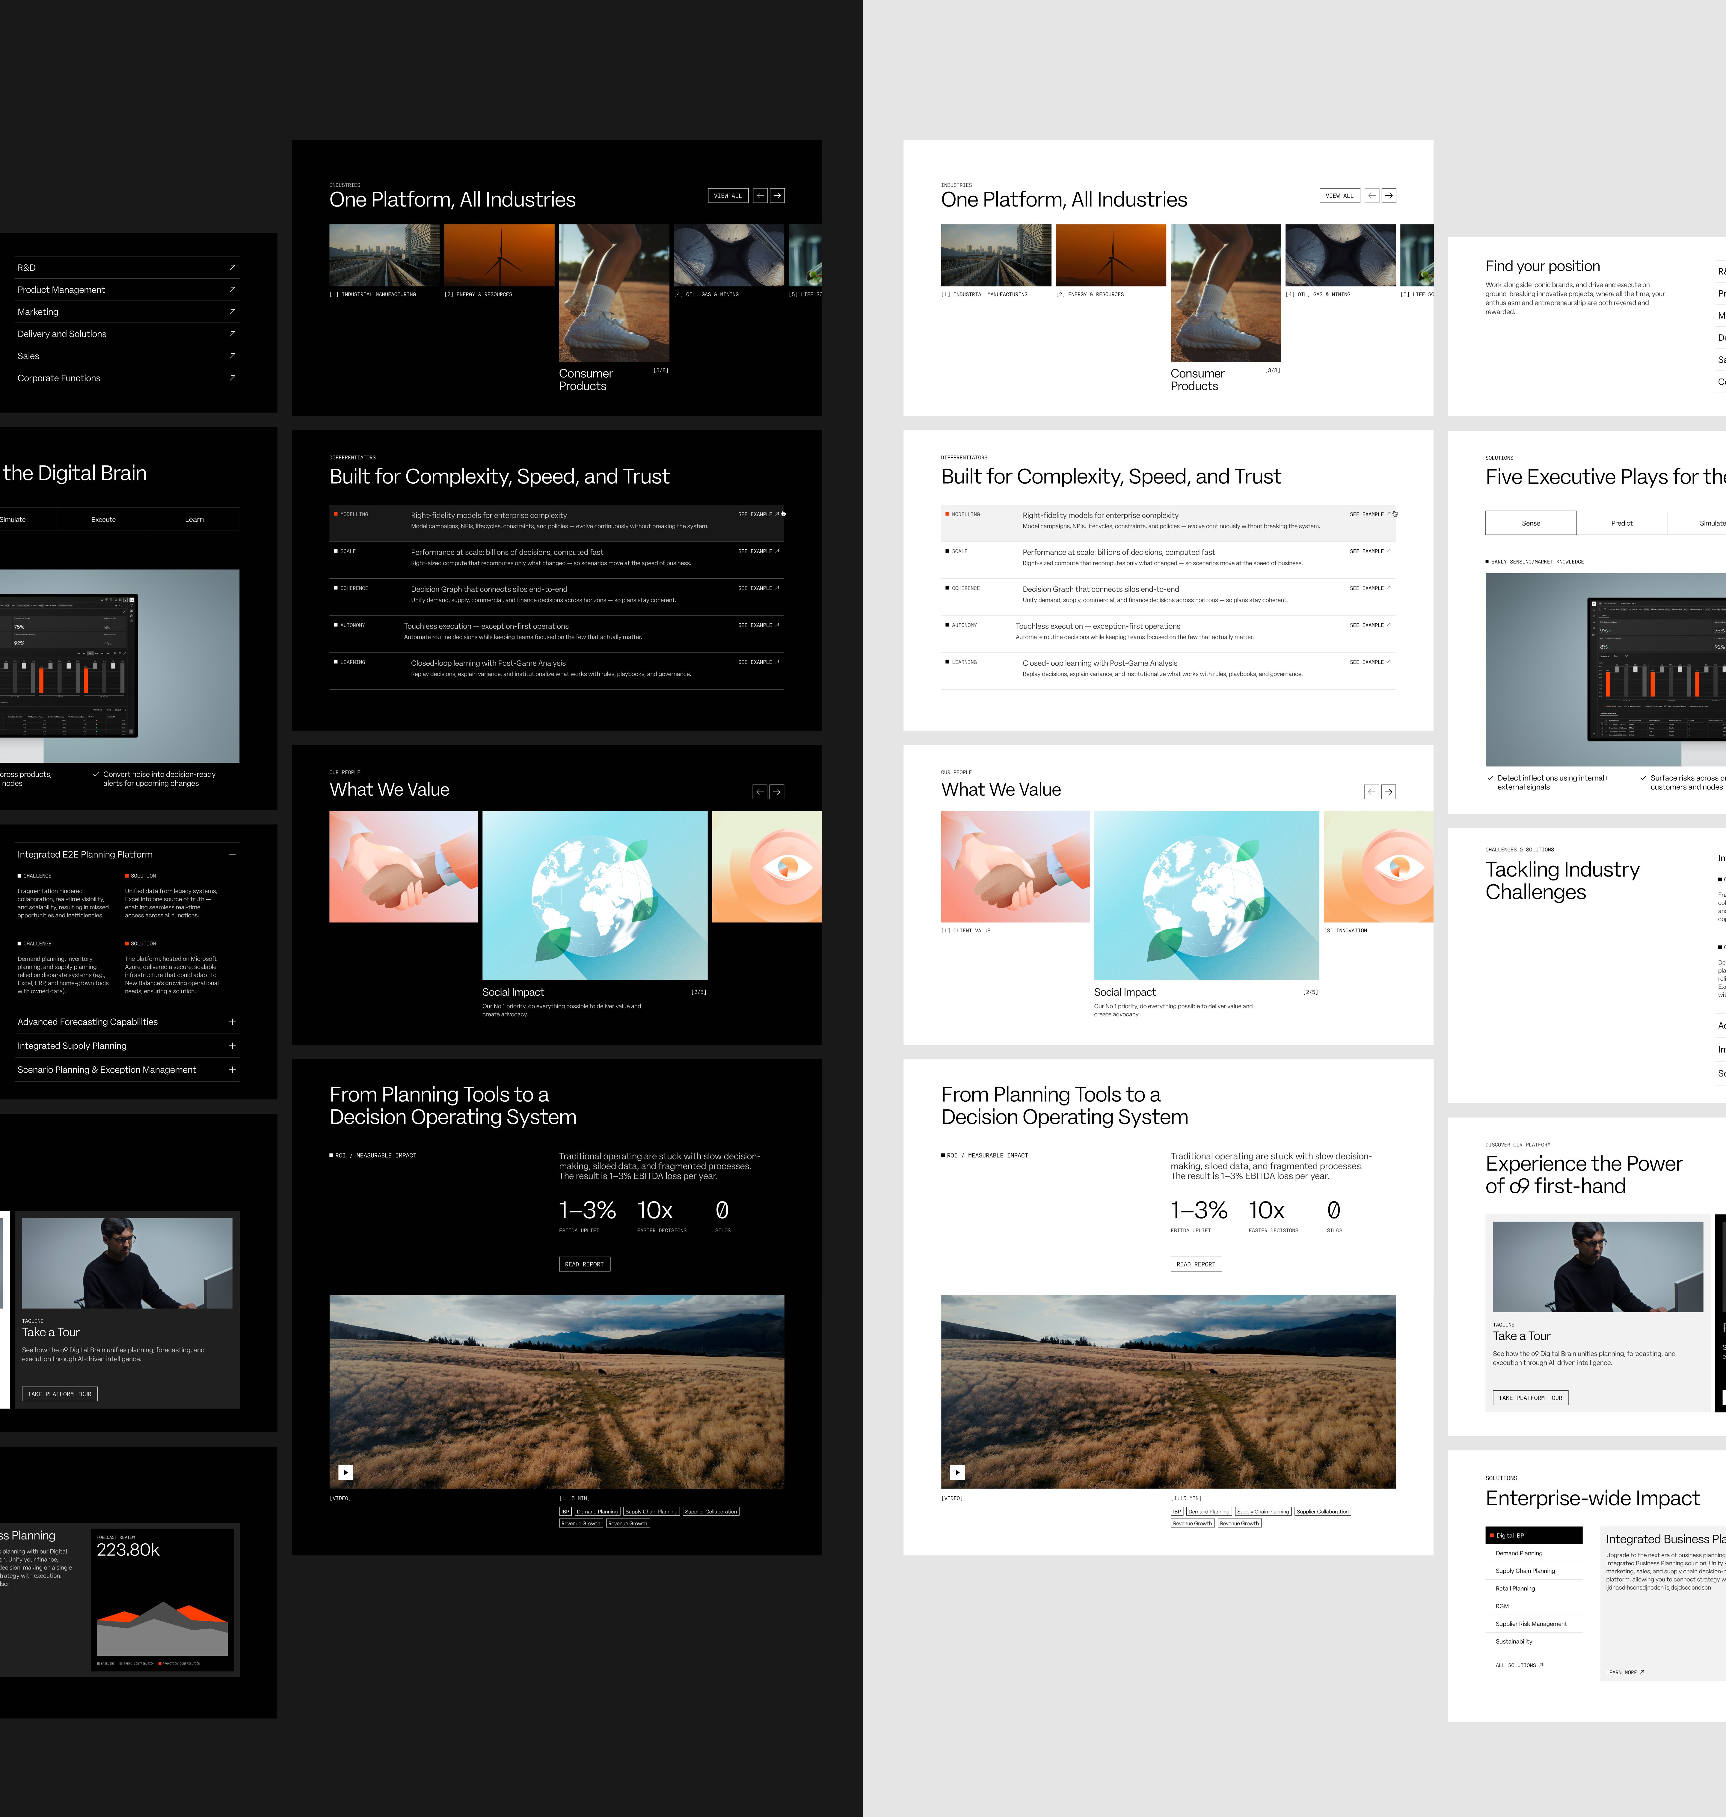This screenshot has height=1817, width=1726.
Task: Switch to Execute tab in dark panel
Action: pyautogui.click(x=103, y=520)
